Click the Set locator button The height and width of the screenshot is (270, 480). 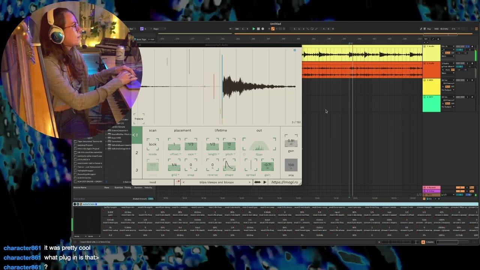426,39
